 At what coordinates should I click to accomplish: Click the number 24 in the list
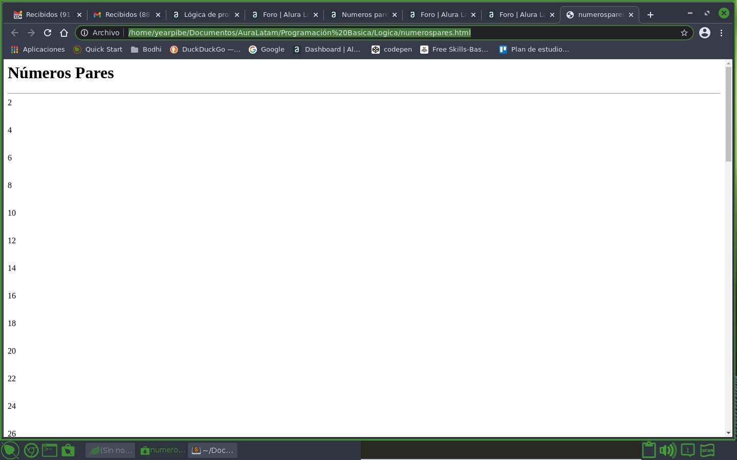tap(12, 406)
